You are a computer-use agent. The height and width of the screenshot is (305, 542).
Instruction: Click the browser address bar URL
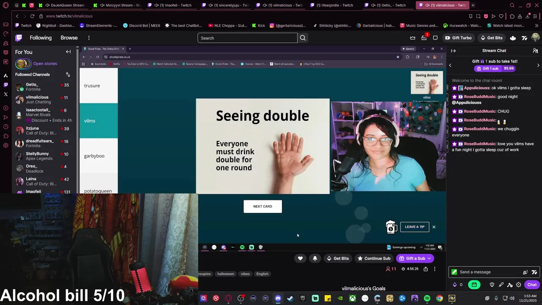pos(69,16)
